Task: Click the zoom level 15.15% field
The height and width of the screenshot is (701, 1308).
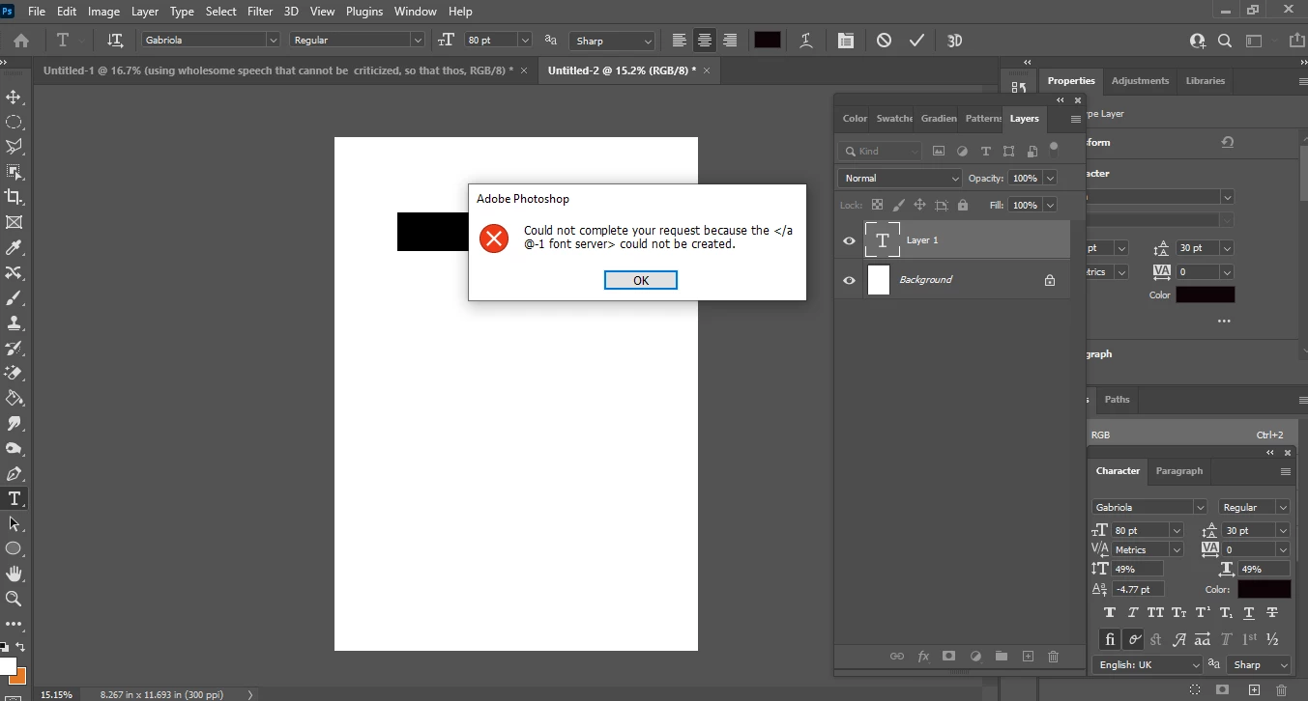Action: tap(56, 694)
